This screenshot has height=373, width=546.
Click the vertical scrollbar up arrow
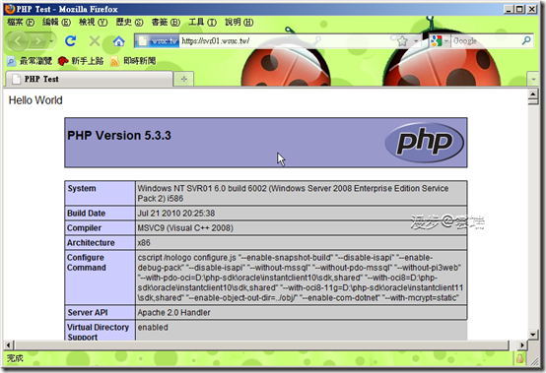click(x=533, y=93)
